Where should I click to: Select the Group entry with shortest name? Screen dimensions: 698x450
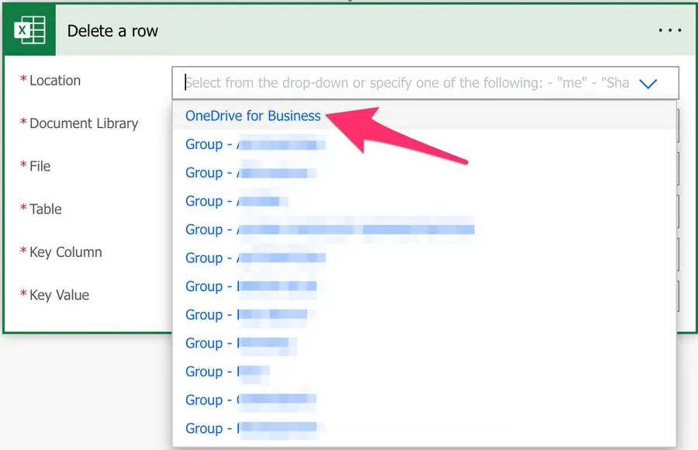pyautogui.click(x=227, y=372)
